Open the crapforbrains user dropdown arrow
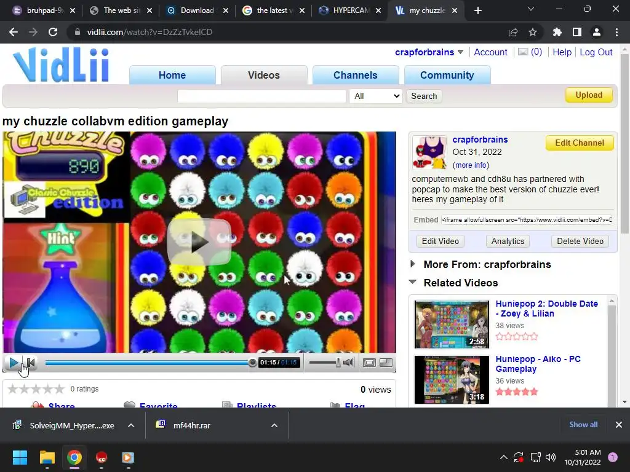The width and height of the screenshot is (630, 472). click(460, 52)
